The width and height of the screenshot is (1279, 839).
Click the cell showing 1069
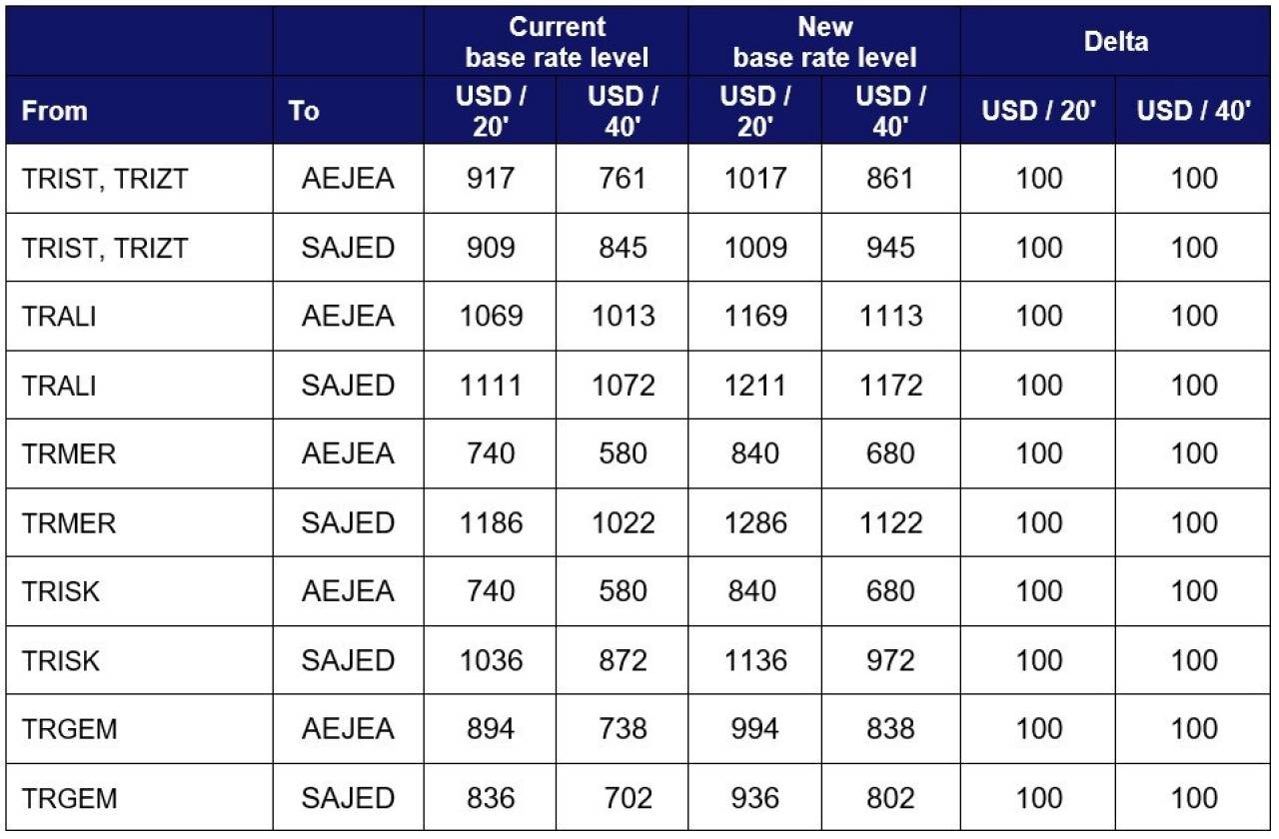point(490,317)
